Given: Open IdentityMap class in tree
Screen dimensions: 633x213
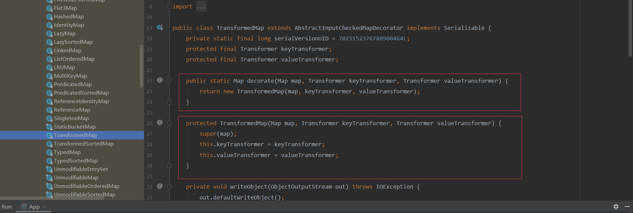Looking at the screenshot, I should pos(69,25).
